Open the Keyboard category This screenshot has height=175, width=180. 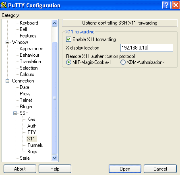click(x=29, y=23)
